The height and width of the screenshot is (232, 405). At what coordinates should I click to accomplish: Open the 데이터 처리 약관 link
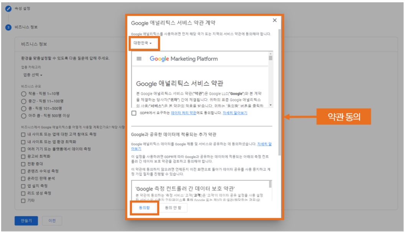point(184,113)
